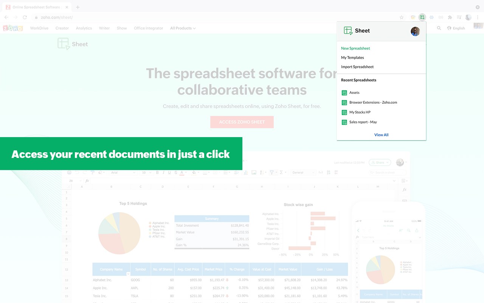
Task: Expand the All Products dropdown
Action: [183, 28]
